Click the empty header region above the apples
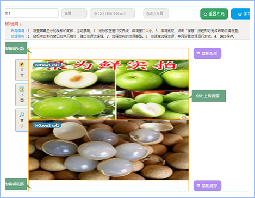 [x=109, y=54]
